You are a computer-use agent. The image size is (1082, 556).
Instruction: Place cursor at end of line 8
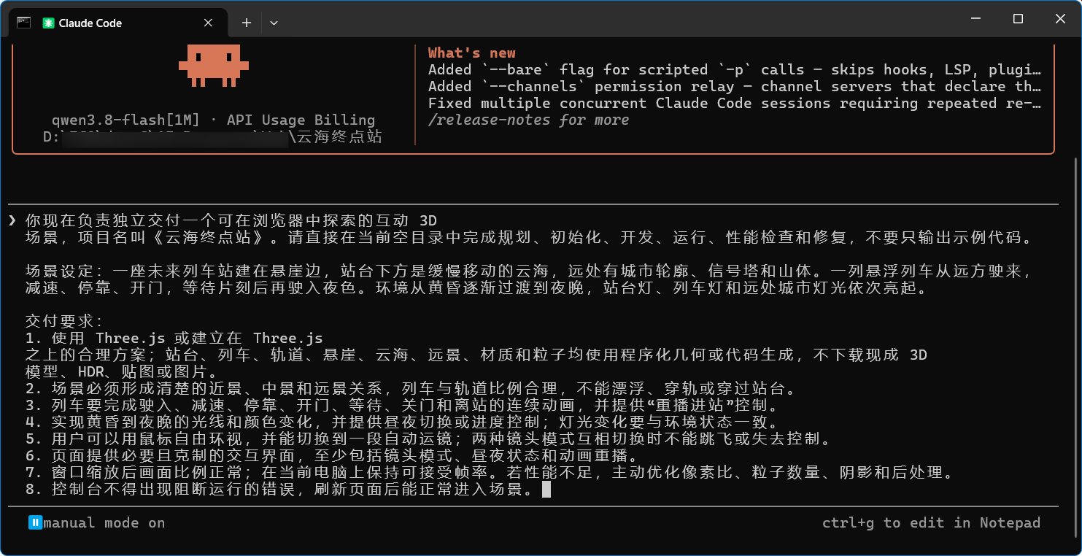546,489
